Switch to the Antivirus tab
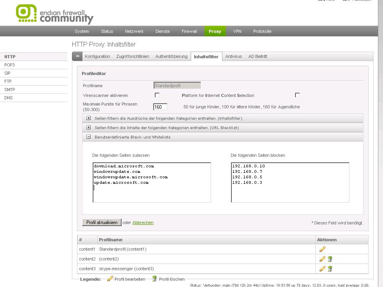The image size is (383, 287). click(x=233, y=56)
